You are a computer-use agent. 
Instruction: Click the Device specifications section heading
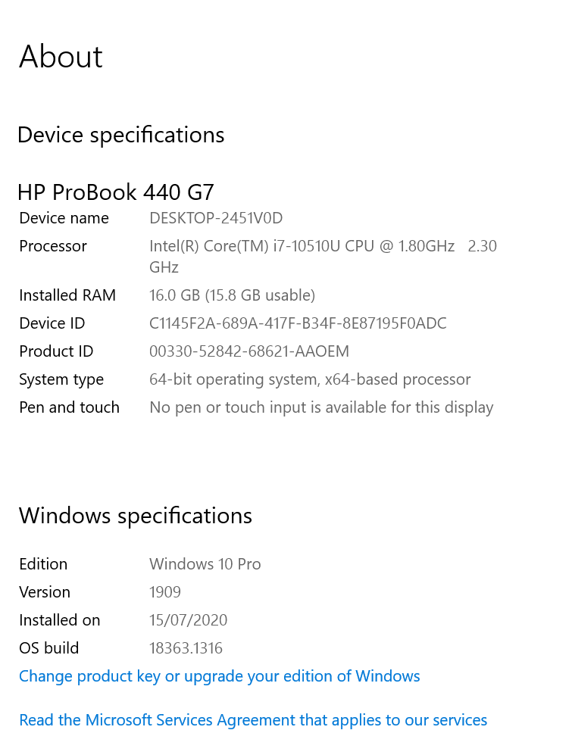pos(120,135)
